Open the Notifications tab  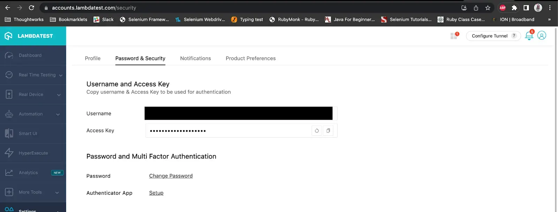pos(196,58)
